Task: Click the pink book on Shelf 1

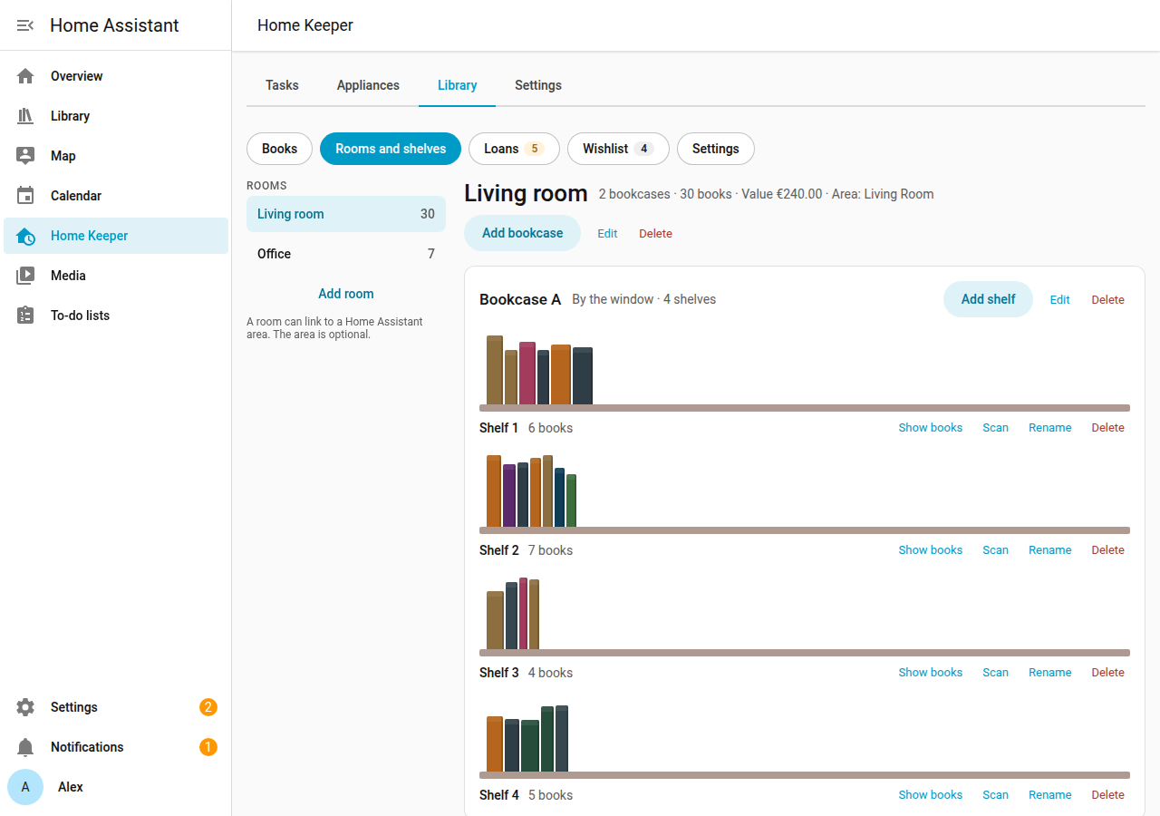Action: 527,374
